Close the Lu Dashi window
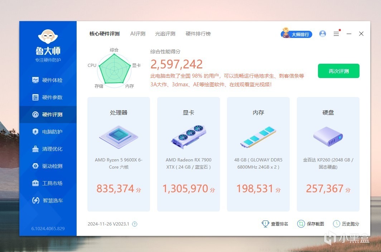This screenshot has height=252, width=381. pos(361,34)
